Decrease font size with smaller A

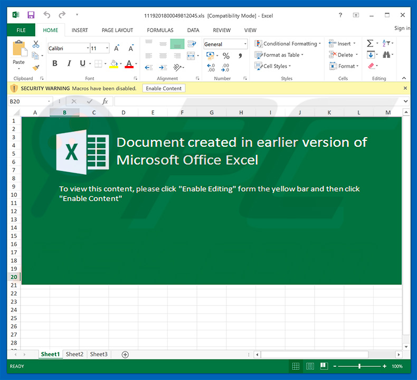[131, 49]
